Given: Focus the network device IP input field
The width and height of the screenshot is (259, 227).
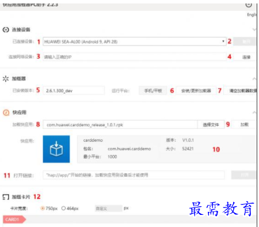Looking at the screenshot, I should 135,57.
